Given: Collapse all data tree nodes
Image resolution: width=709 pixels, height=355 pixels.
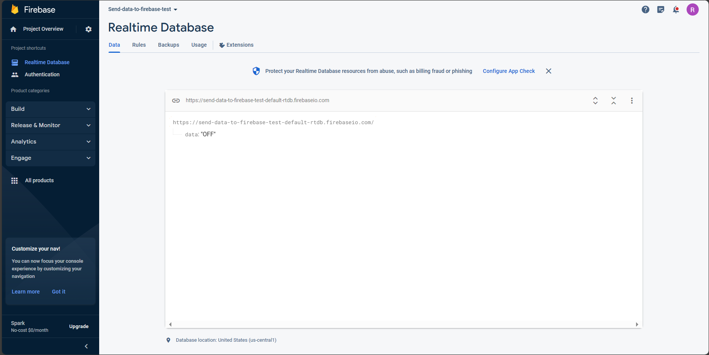Looking at the screenshot, I should click(613, 101).
